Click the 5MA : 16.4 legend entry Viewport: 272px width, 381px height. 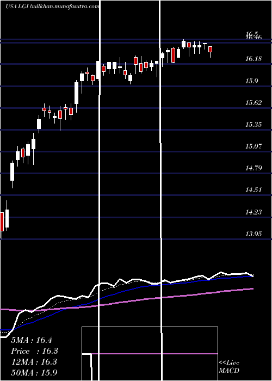pyautogui.click(x=32, y=340)
